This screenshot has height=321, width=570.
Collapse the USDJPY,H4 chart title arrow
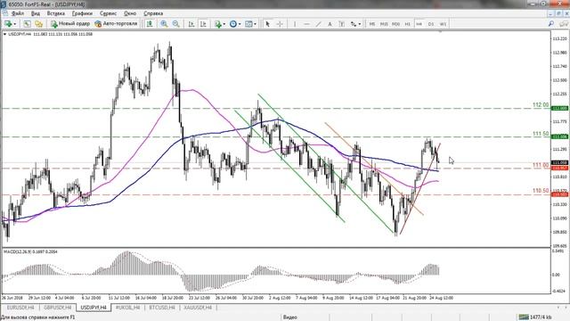(4, 34)
